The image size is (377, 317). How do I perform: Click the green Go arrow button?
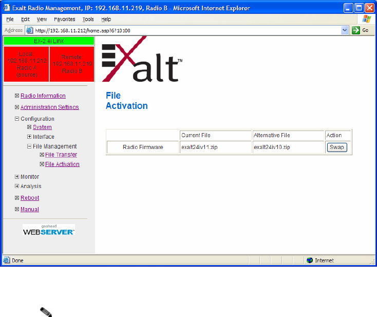(x=355, y=30)
